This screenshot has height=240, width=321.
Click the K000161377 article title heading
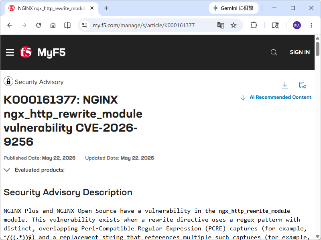tap(73, 121)
